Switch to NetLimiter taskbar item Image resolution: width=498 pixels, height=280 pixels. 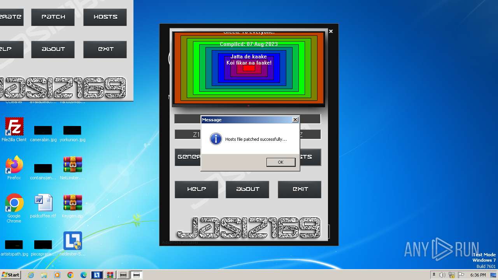97,275
